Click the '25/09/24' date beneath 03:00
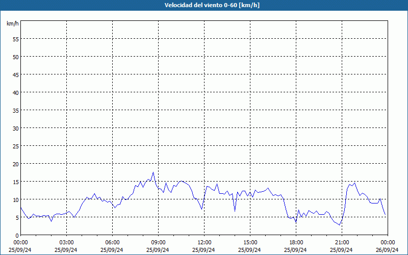408x255 pixels. pyautogui.click(x=66, y=250)
